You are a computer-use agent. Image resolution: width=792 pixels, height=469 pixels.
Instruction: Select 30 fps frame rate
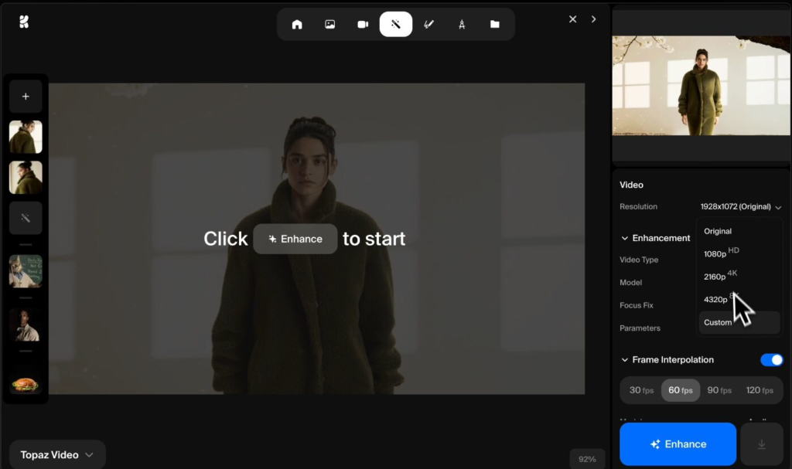point(640,390)
